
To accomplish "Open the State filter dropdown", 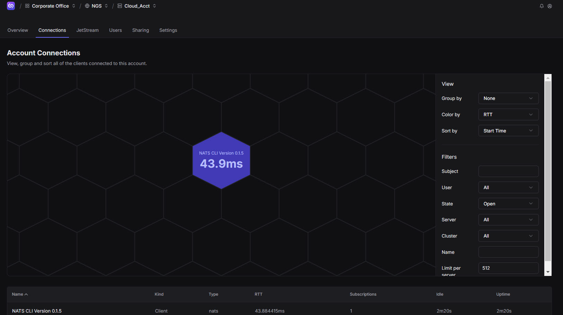I will [x=508, y=204].
